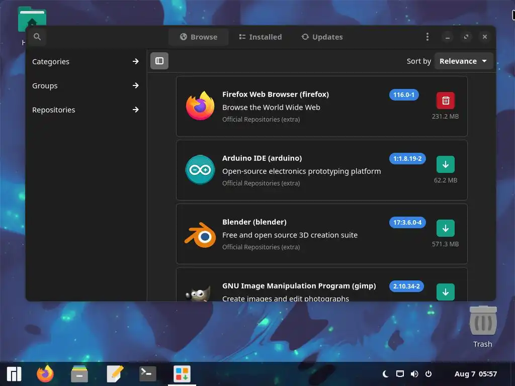Open the volume speaker icon in tray

414,374
